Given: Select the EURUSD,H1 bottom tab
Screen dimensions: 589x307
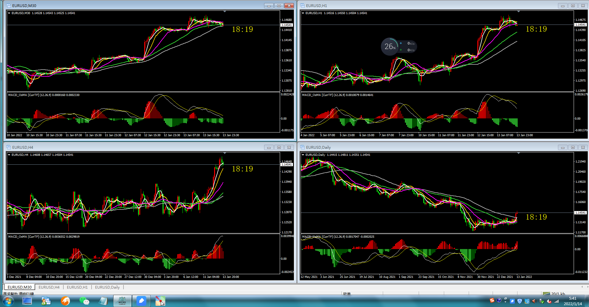Looking at the screenshot, I should [77, 287].
